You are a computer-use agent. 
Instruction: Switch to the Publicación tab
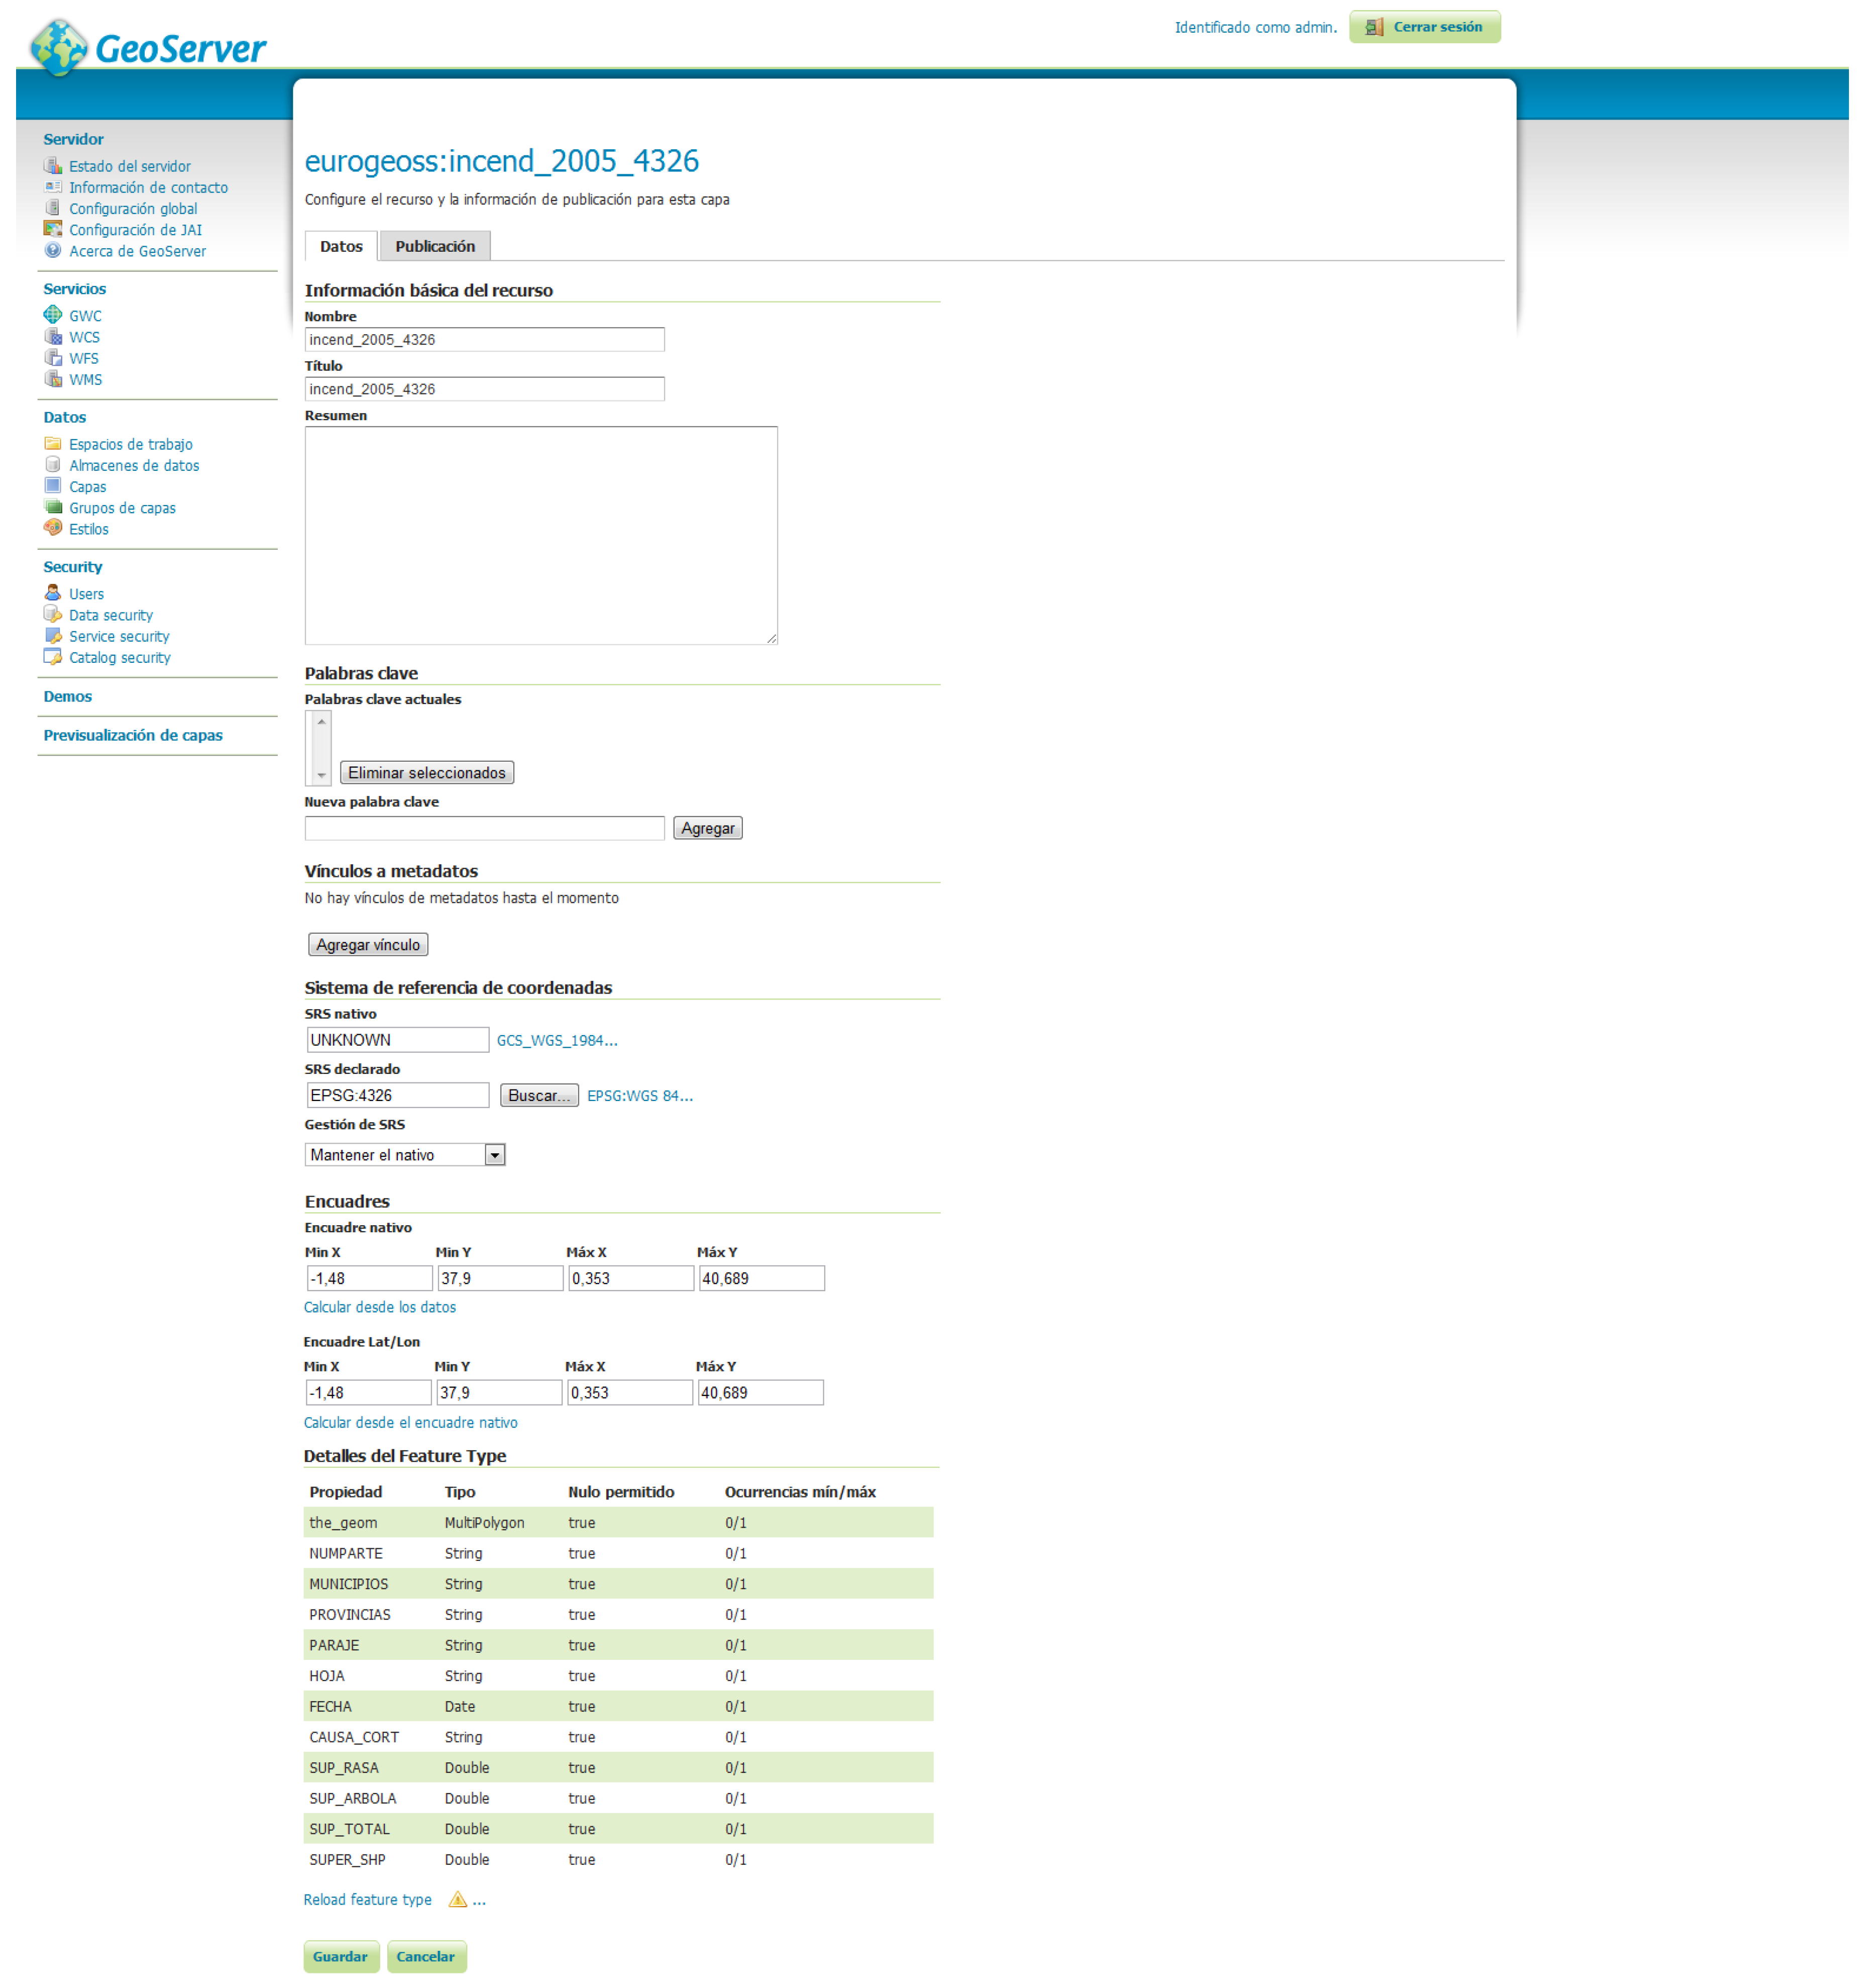click(x=435, y=246)
